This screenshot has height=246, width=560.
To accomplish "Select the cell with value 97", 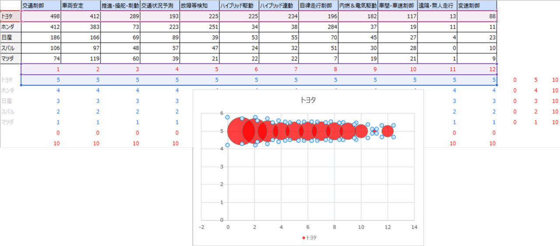I will (80, 48).
